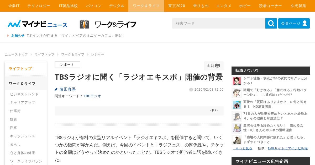Click the …もっと見る link
Screen dimensions: 315x165
243,148
